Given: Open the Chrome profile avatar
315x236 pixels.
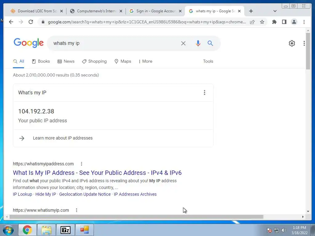Looking at the screenshot, I should (294, 22).
